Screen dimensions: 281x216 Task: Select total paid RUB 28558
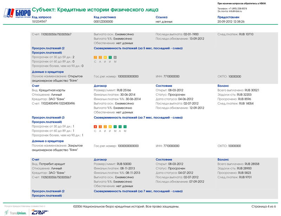(252, 164)
